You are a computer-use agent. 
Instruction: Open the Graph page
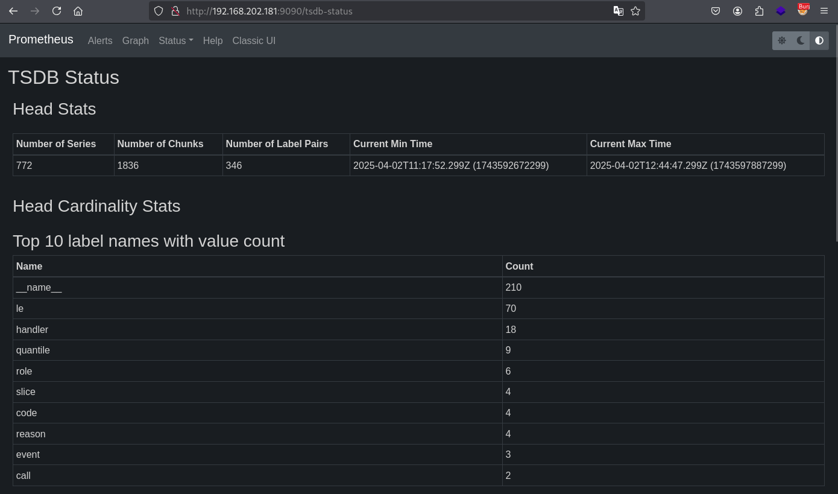[x=136, y=40]
